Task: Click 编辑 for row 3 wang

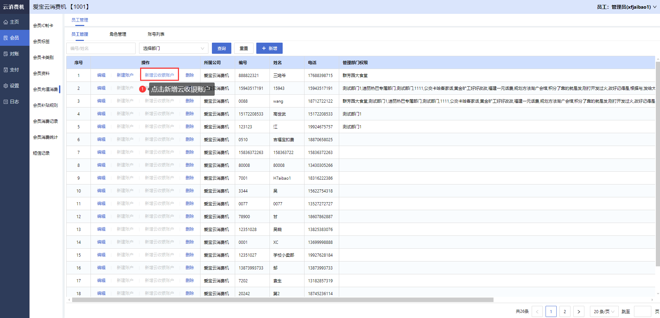Action: point(101,101)
